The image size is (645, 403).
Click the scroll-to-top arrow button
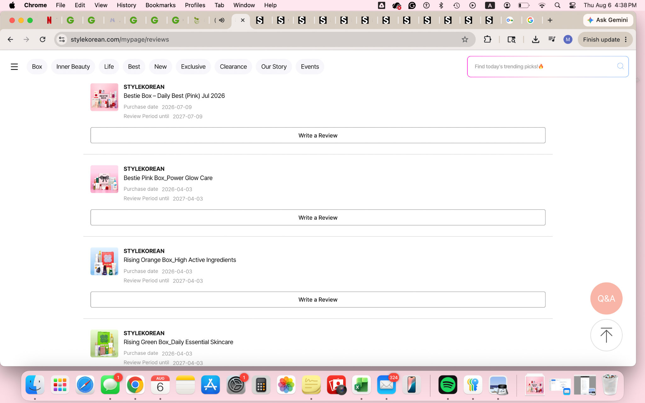(606, 335)
